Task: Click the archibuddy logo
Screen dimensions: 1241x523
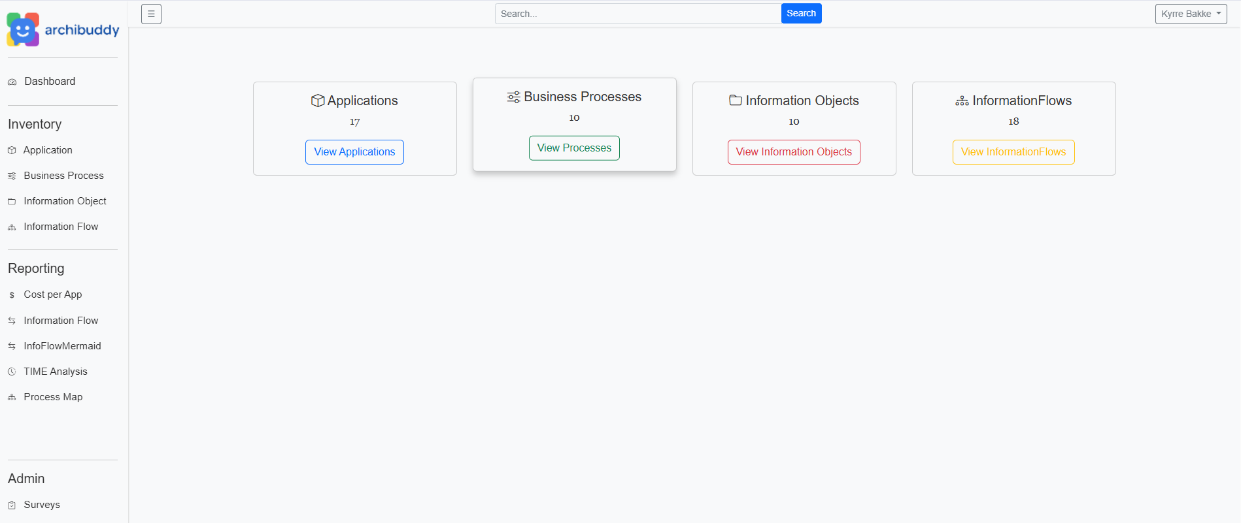Action: 63,29
